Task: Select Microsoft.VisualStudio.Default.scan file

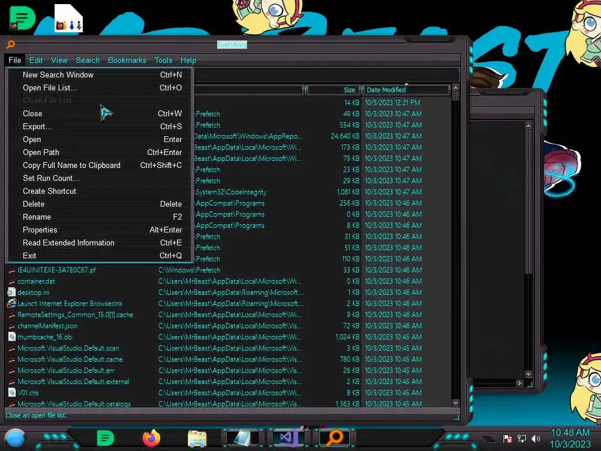Action: point(68,348)
